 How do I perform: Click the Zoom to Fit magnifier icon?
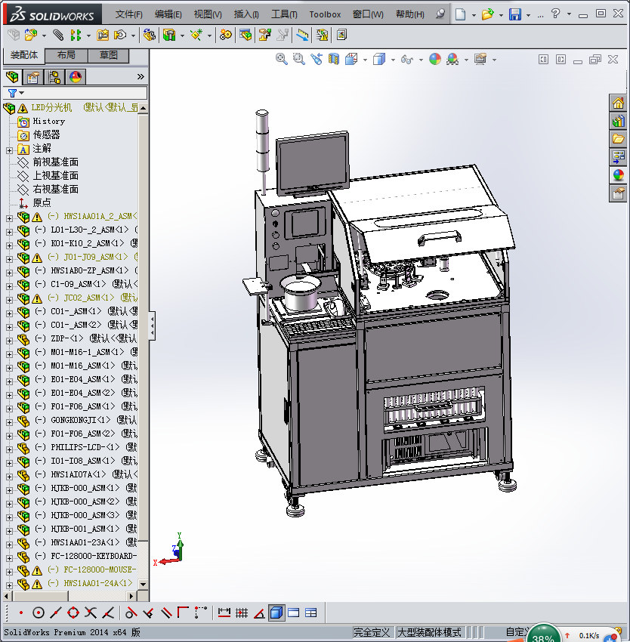(282, 59)
